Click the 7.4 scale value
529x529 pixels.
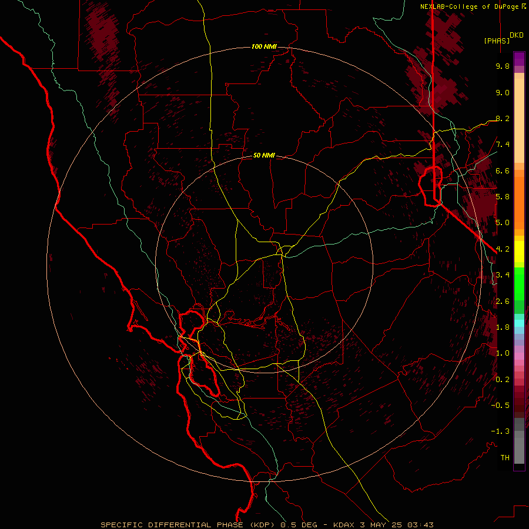point(503,145)
